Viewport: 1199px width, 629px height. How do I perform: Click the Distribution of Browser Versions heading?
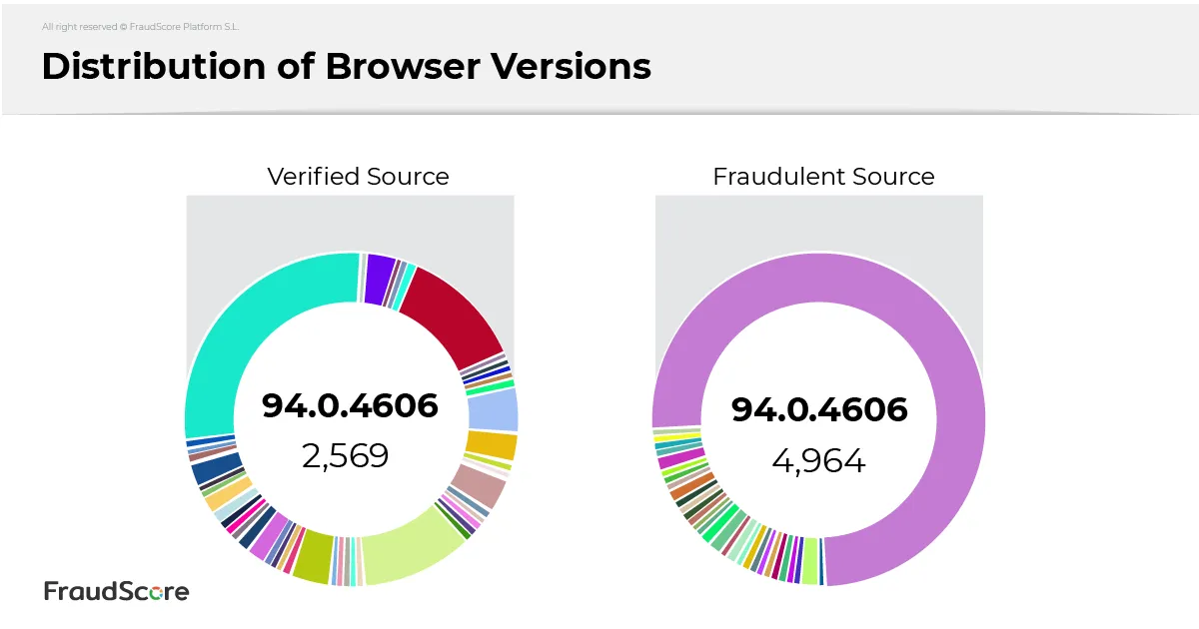pyautogui.click(x=346, y=66)
